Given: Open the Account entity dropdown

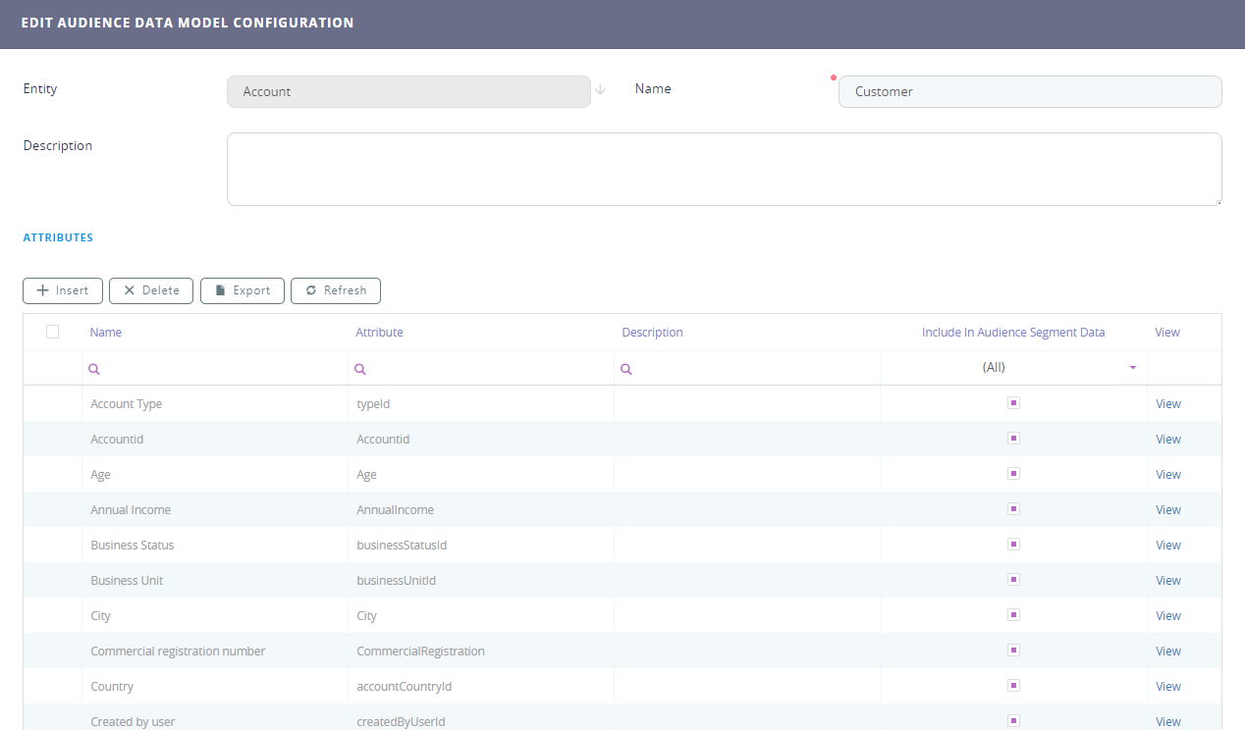Looking at the screenshot, I should click(x=407, y=91).
